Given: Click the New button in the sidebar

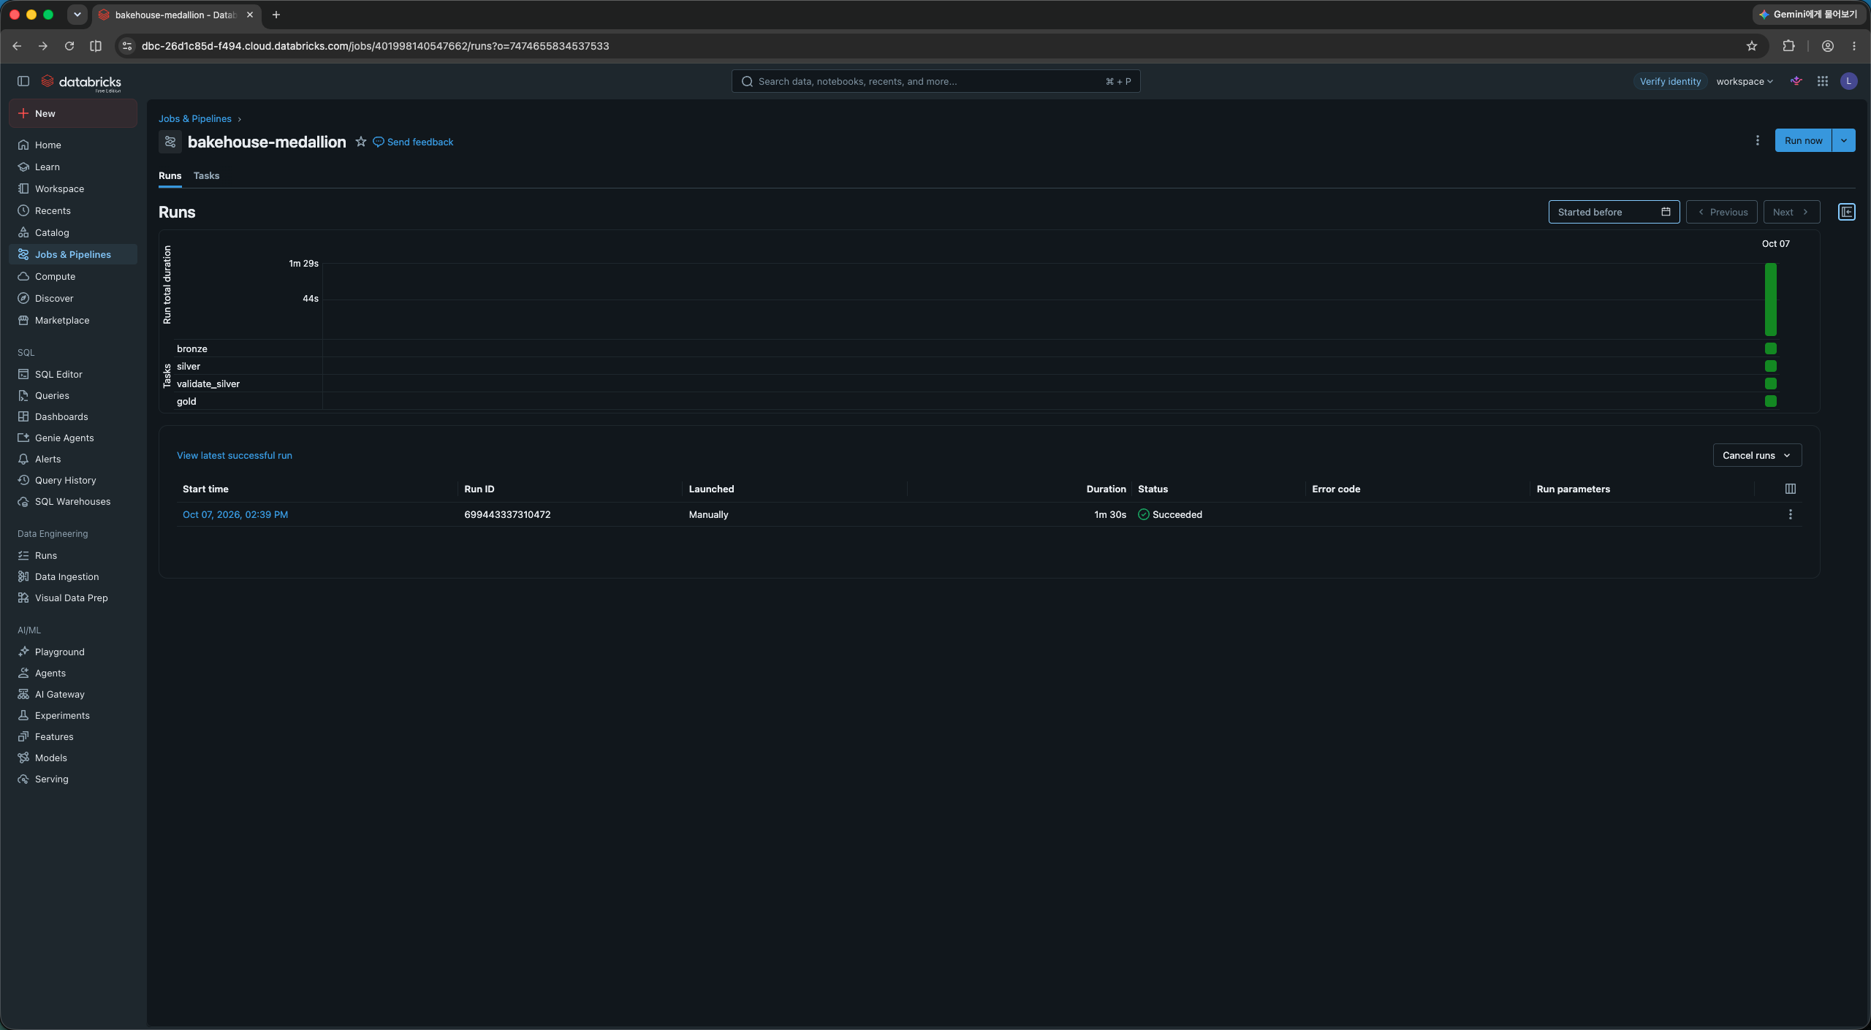Looking at the screenshot, I should coord(72,113).
